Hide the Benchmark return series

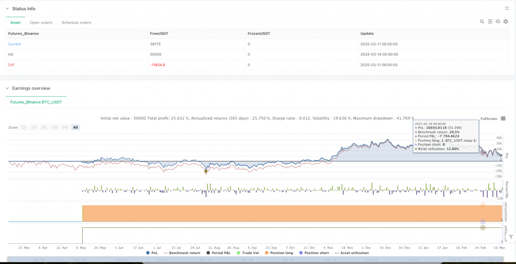point(181,253)
